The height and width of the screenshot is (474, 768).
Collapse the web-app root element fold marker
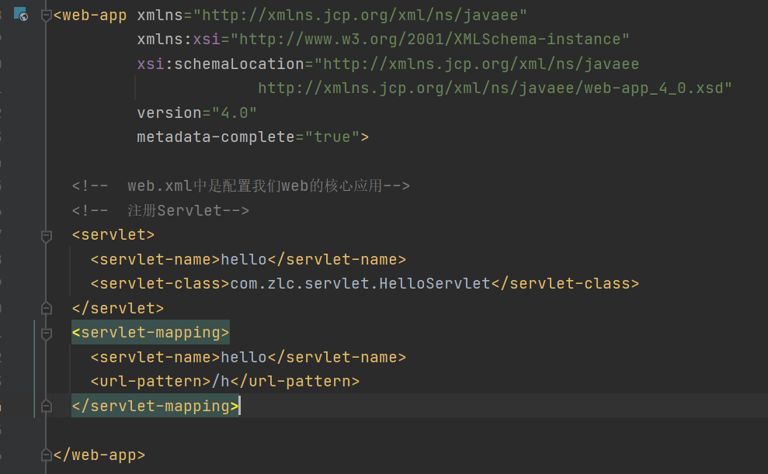pyautogui.click(x=46, y=14)
